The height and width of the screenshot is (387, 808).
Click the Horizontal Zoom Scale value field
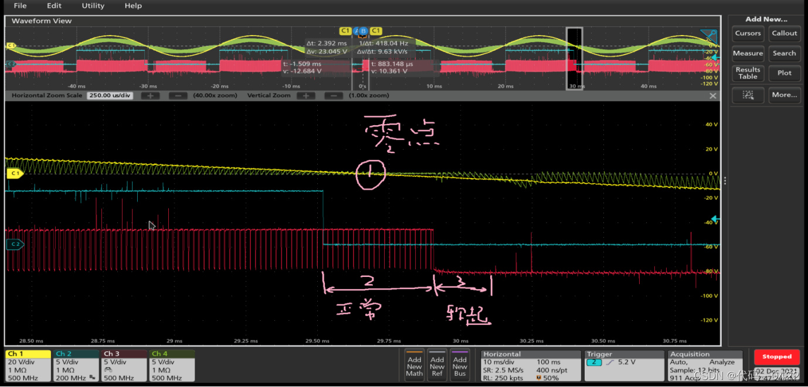click(111, 95)
